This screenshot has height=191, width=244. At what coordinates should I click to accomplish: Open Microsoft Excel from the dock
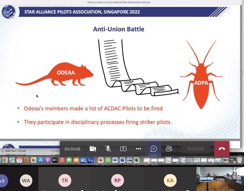click(137, 160)
